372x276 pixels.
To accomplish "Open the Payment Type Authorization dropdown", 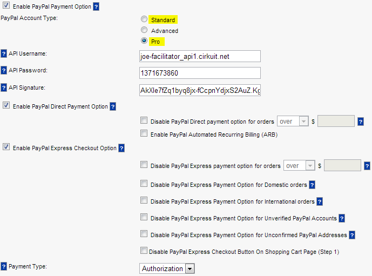I will [x=167, y=268].
